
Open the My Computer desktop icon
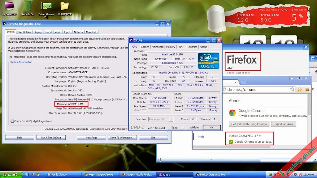(9, 8)
